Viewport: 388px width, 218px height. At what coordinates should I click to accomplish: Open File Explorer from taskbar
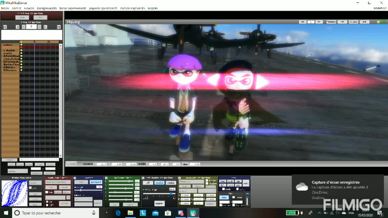click(x=130, y=213)
